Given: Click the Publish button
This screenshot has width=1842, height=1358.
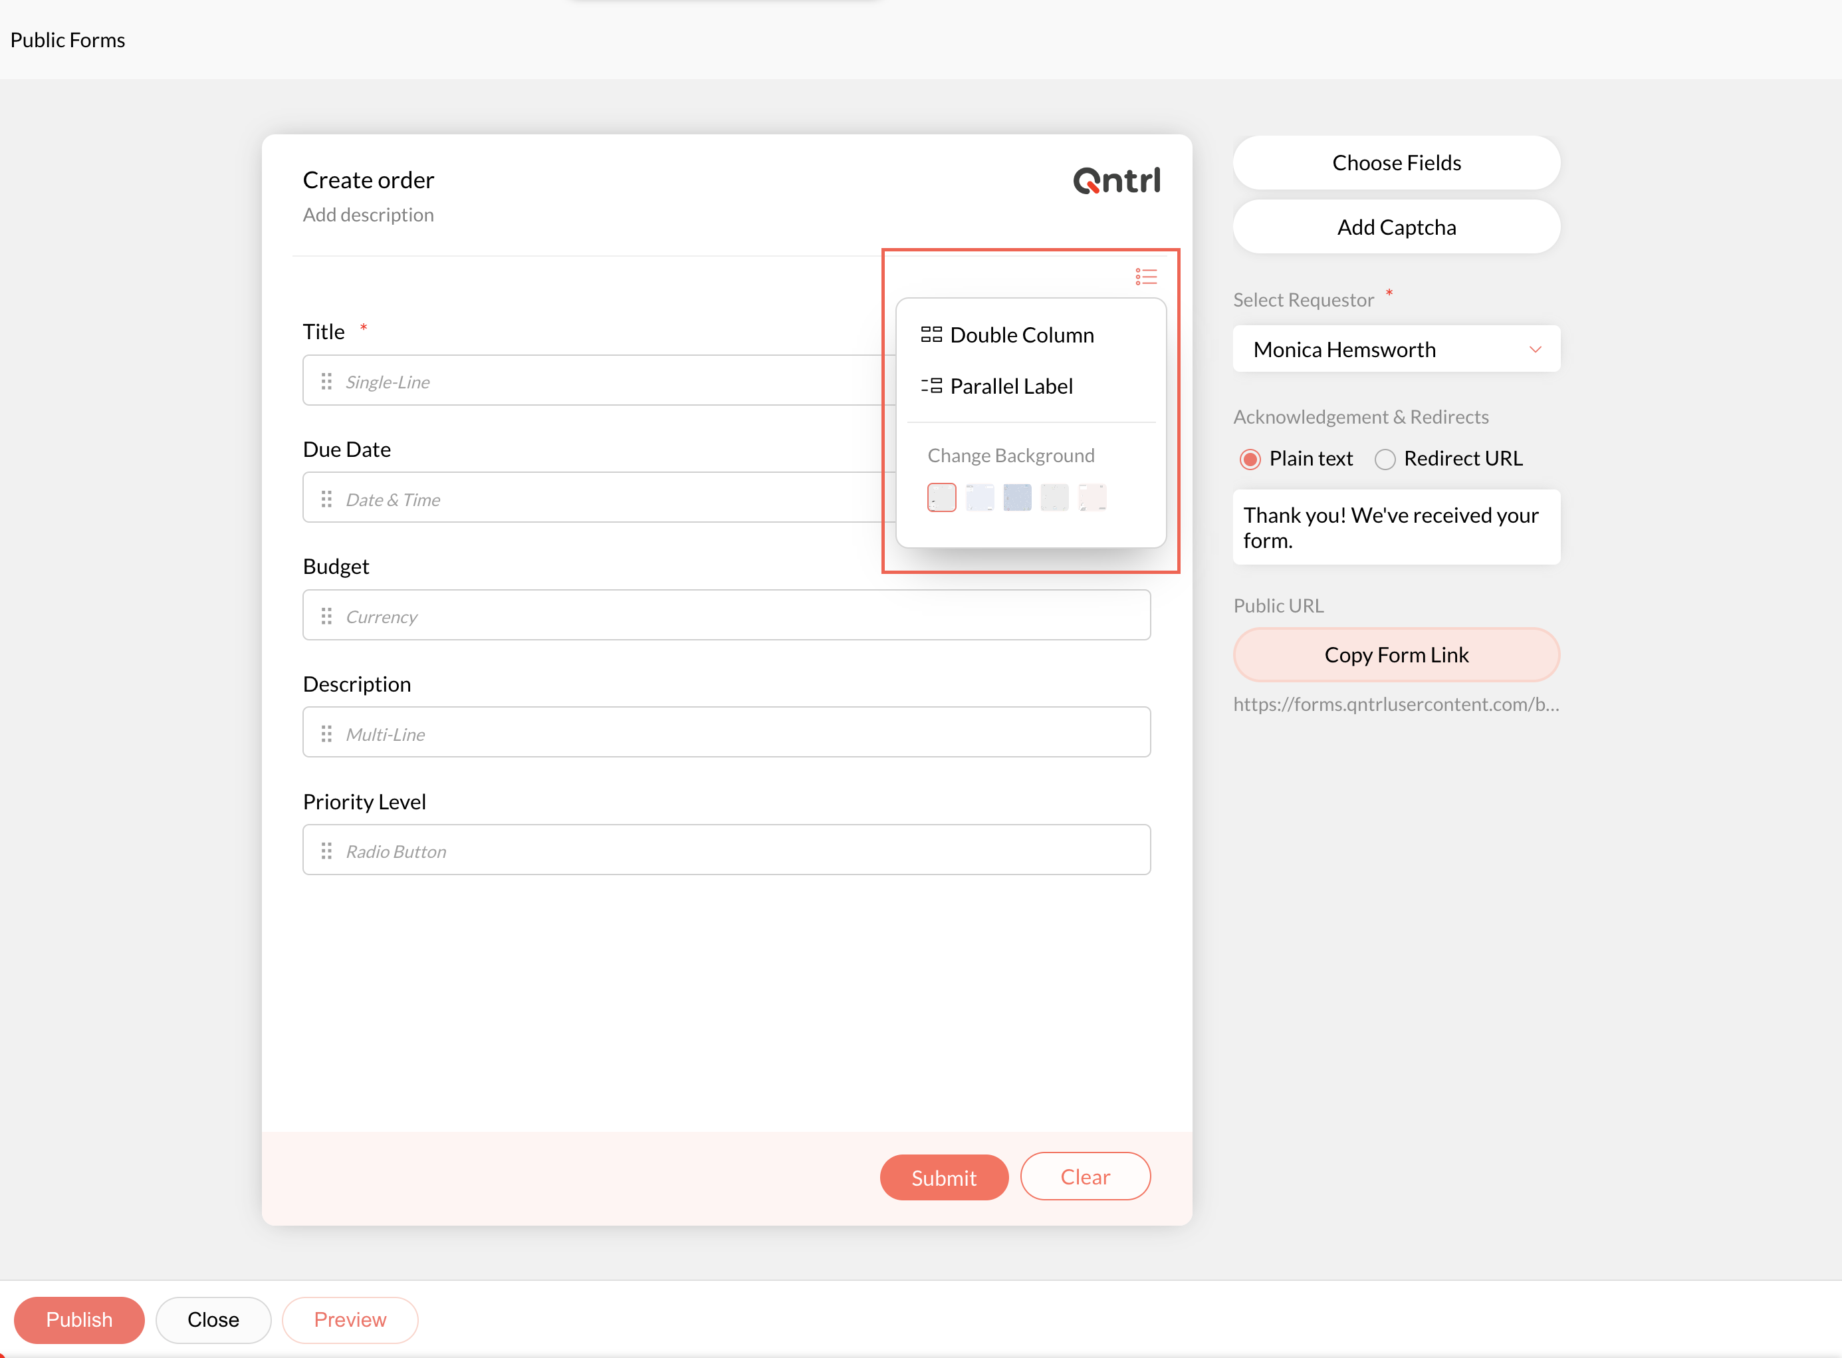Looking at the screenshot, I should 79,1319.
